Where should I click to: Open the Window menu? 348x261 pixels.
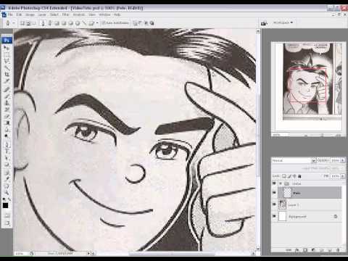tap(104, 14)
